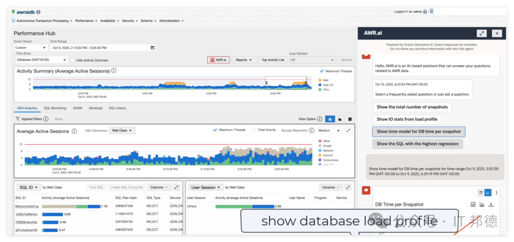Uncheck Maximum Threads in Average Active Sessions

[x=215, y=130]
